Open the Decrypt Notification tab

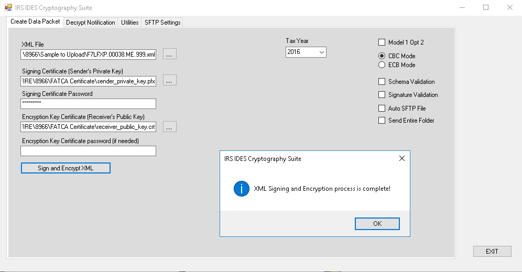click(x=91, y=23)
